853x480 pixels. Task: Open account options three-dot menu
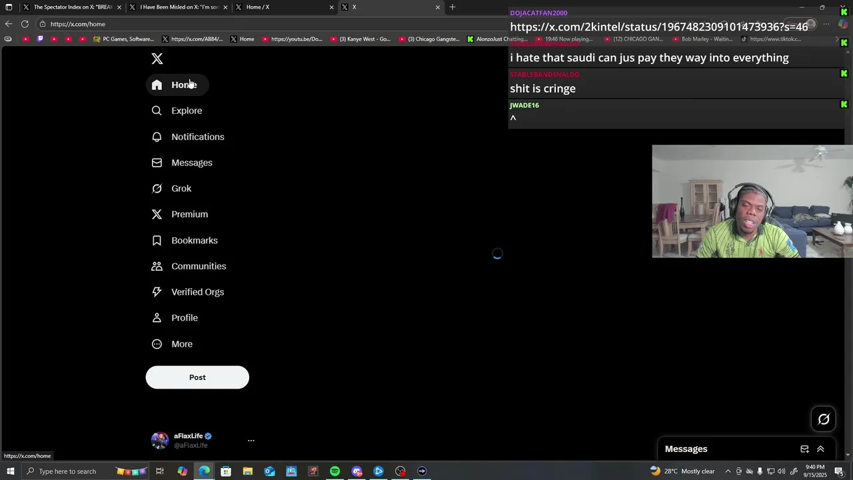coord(251,440)
